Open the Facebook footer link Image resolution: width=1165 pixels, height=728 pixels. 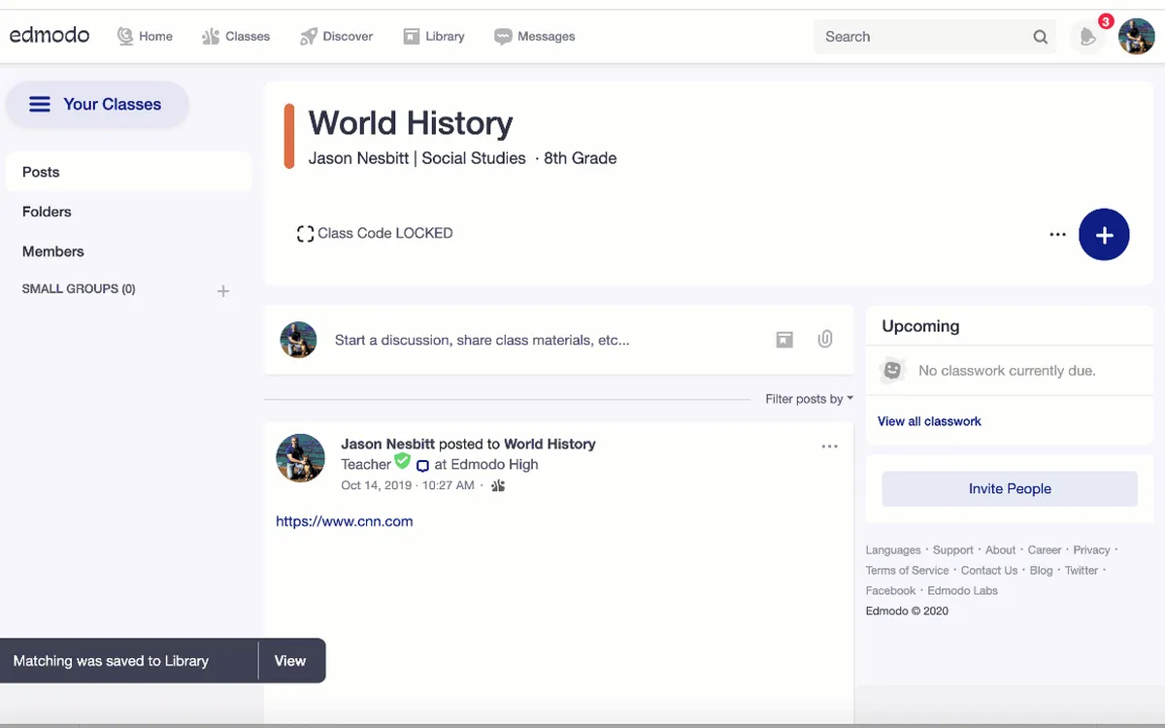coord(890,591)
